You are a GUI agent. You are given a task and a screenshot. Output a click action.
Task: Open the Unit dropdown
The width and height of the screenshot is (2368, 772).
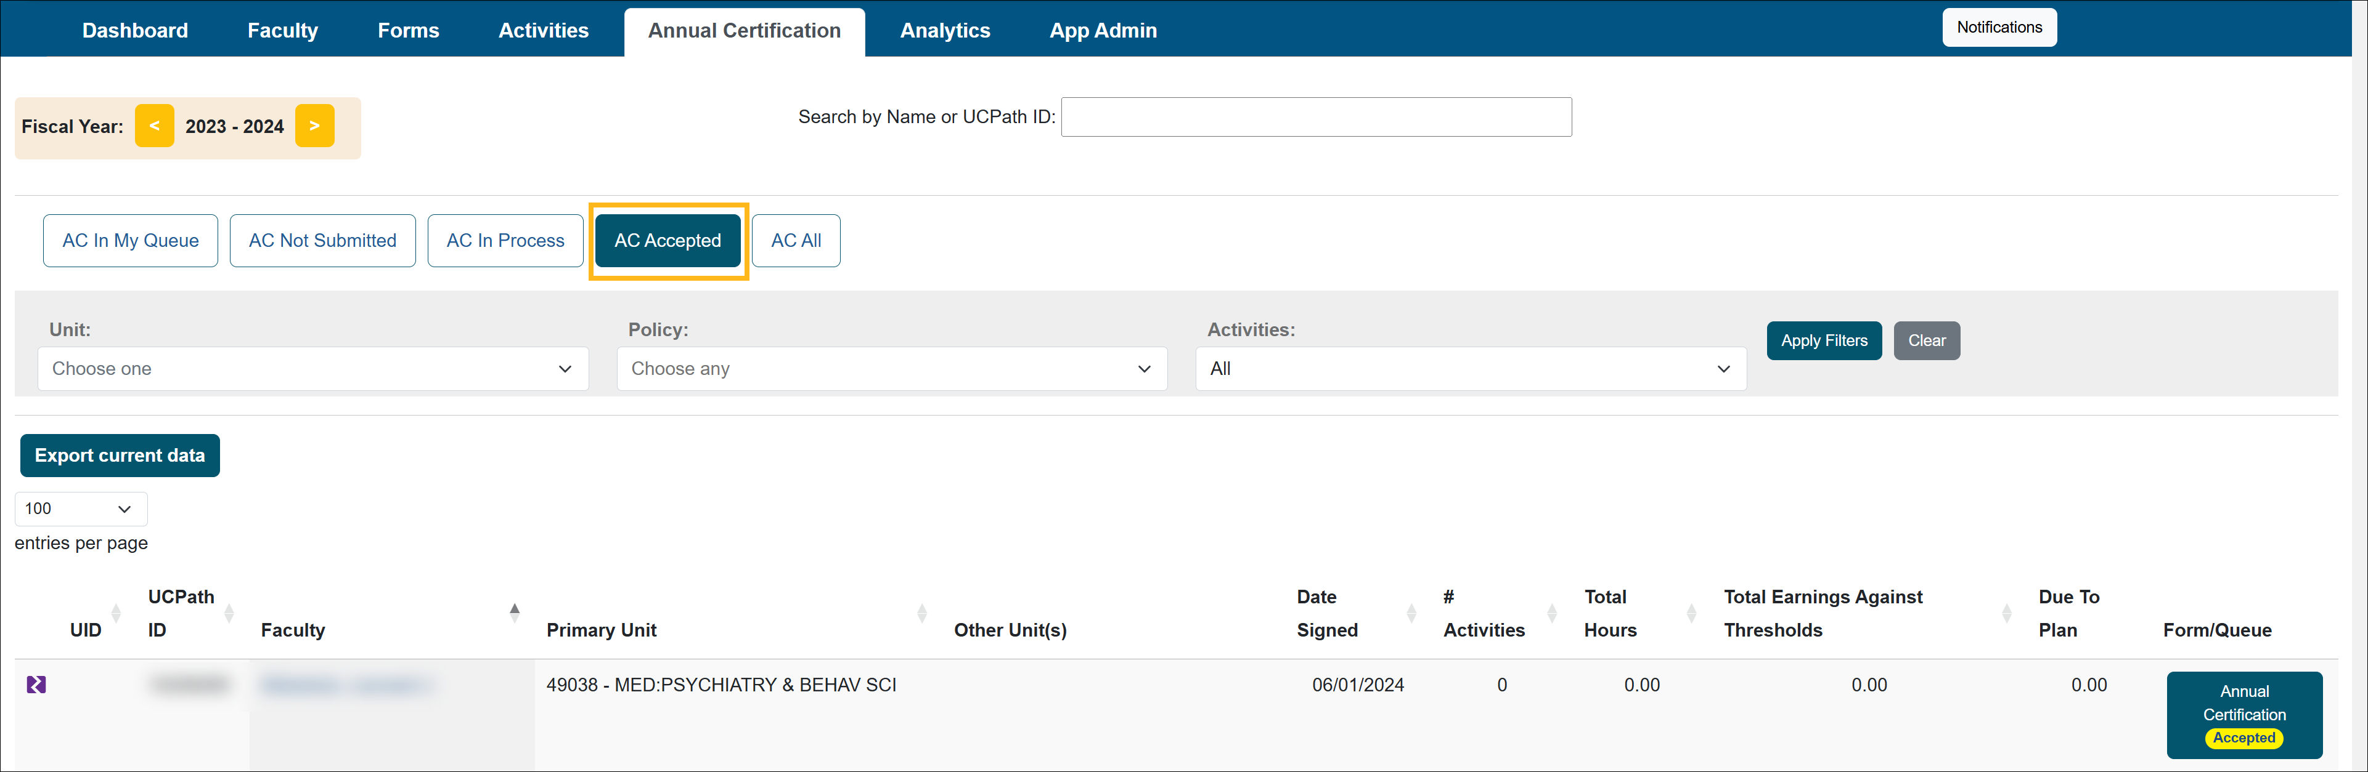[x=312, y=368]
